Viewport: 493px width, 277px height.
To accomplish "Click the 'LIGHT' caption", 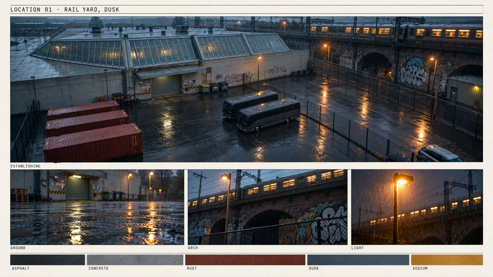I will [357, 248].
